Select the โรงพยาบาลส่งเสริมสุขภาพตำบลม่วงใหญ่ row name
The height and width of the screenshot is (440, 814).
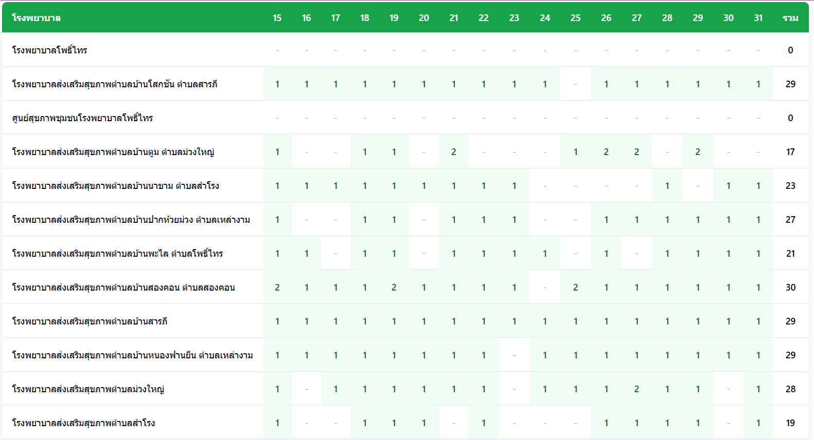tap(88, 389)
